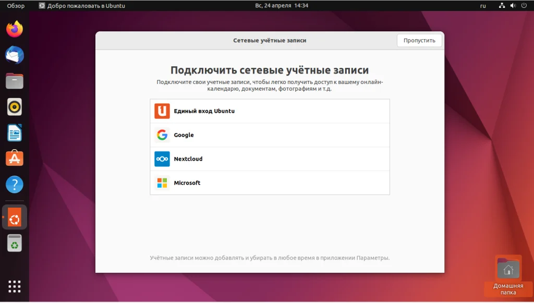Click the Microsoft provider logo
Image resolution: width=534 pixels, height=303 pixels.
coord(162,183)
